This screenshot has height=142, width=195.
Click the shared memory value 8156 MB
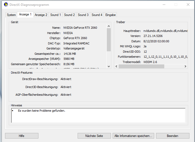point(69,64)
